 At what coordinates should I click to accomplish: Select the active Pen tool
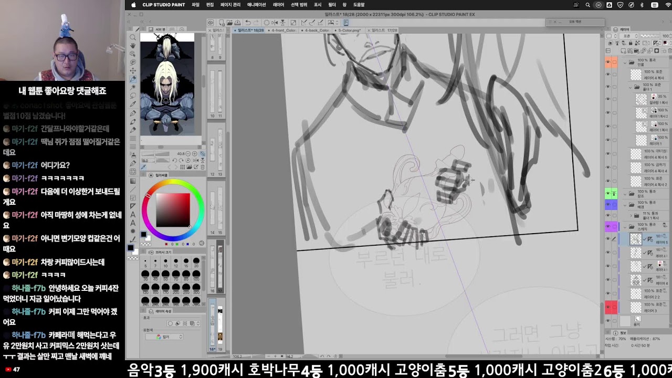click(133, 79)
